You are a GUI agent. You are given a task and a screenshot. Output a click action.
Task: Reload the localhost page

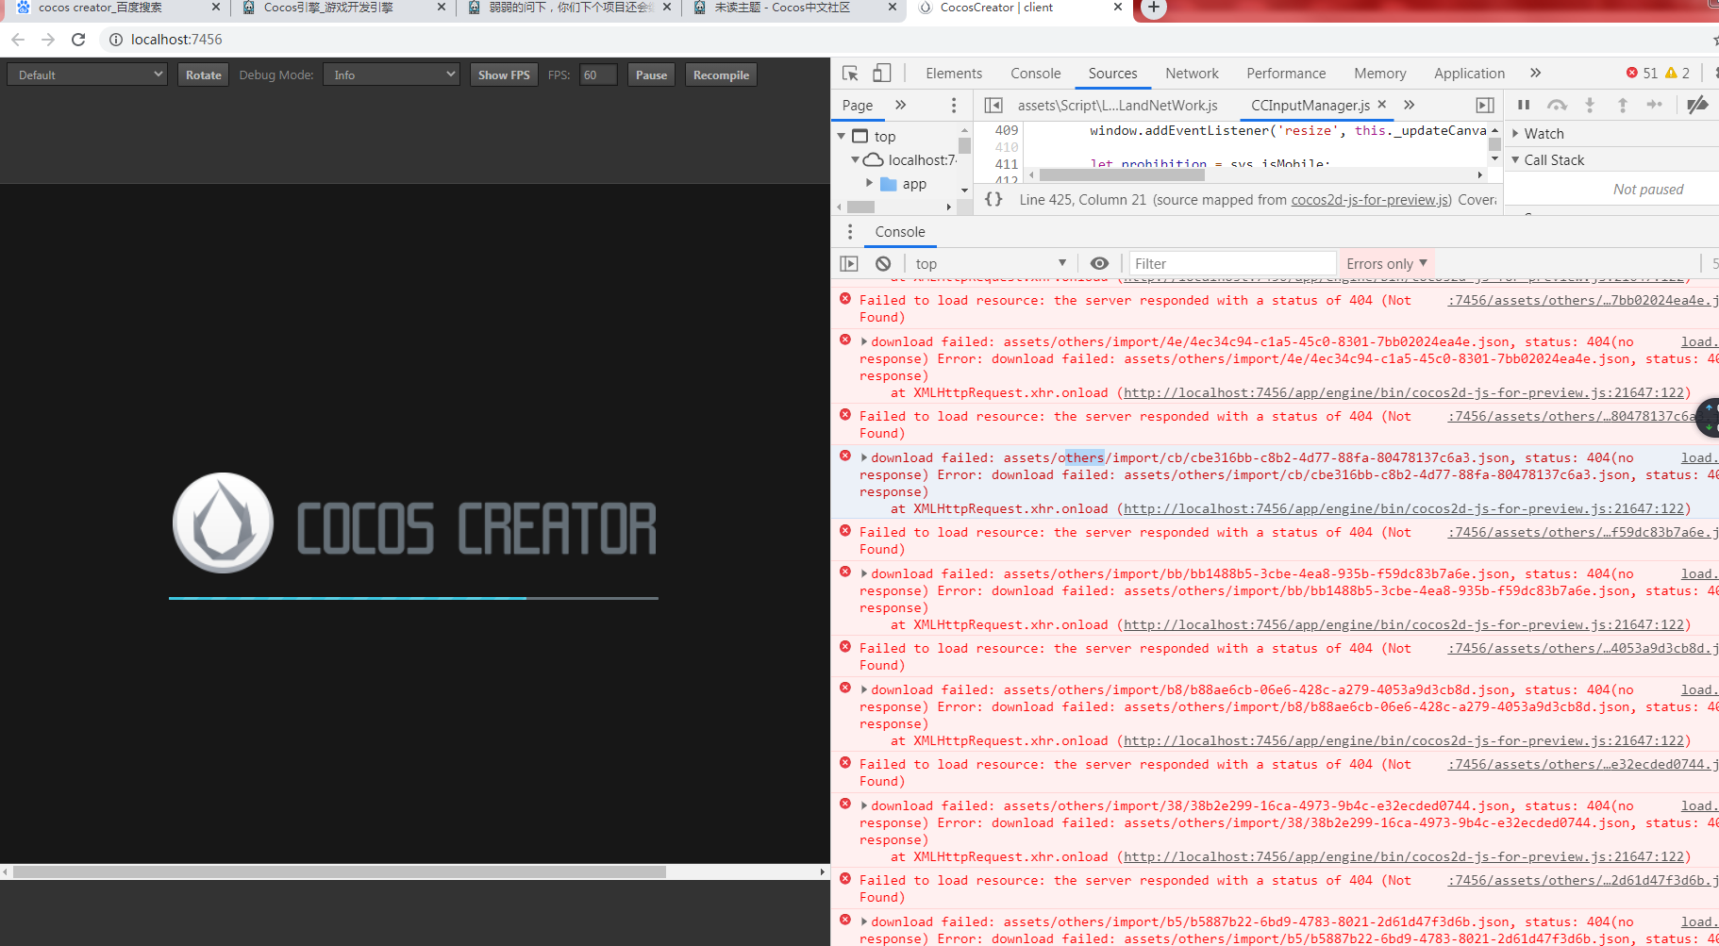coord(78,40)
